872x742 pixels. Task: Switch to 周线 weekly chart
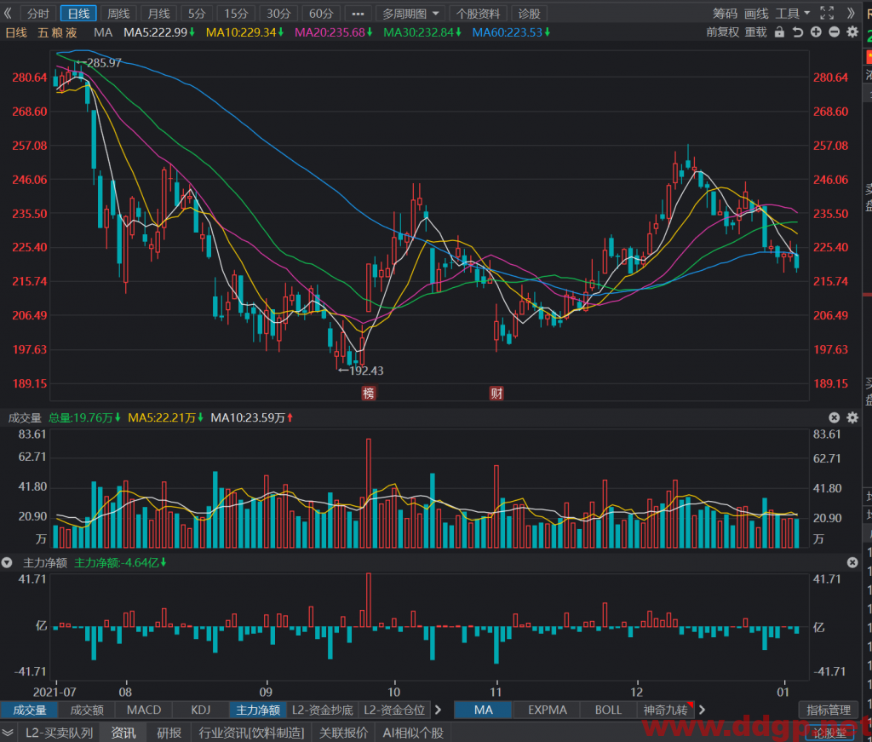coord(118,14)
